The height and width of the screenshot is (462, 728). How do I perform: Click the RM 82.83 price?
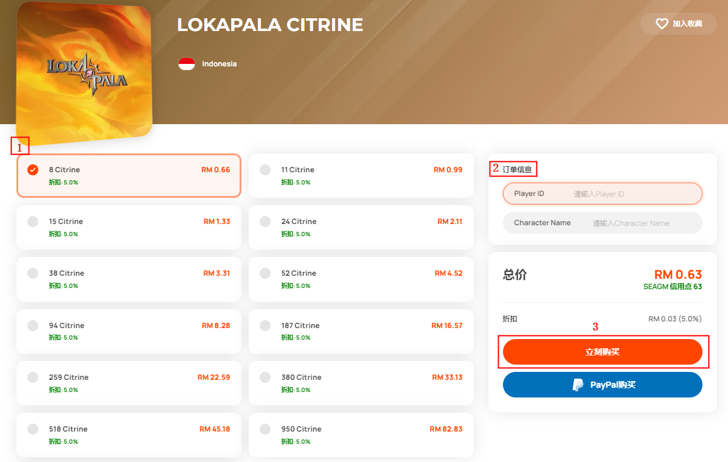pyautogui.click(x=446, y=429)
